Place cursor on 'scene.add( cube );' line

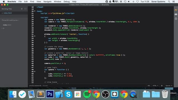point(53,59)
